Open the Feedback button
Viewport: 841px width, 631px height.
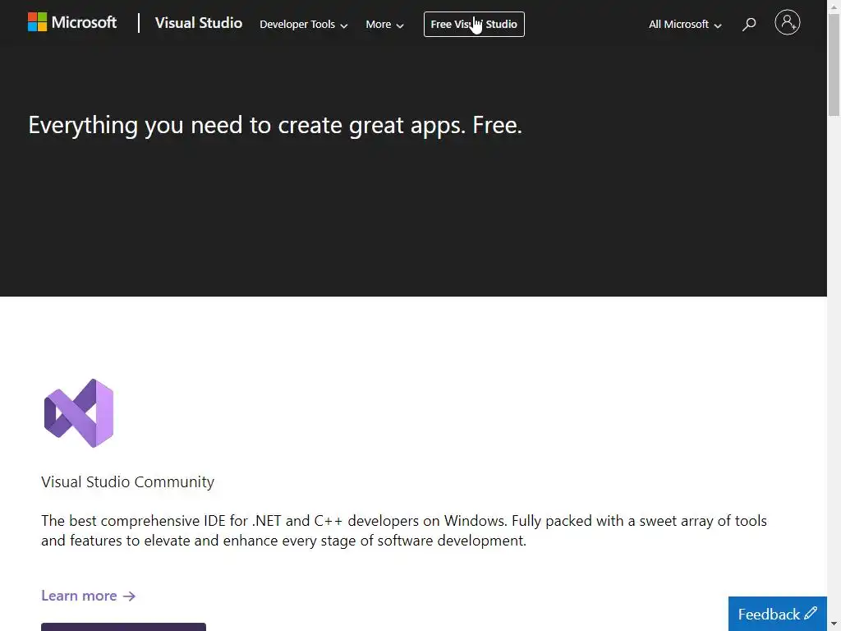(777, 614)
